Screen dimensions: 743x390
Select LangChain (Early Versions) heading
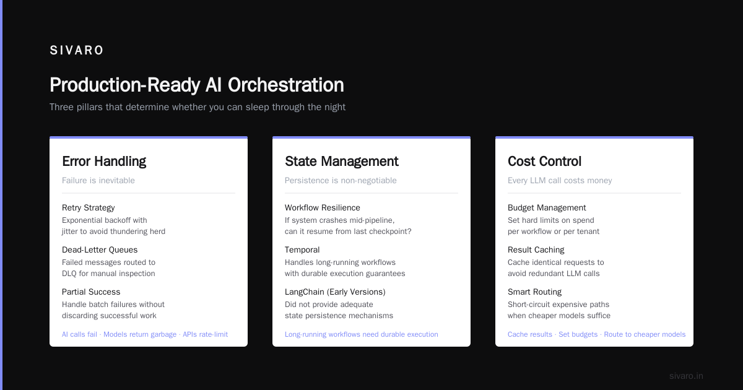(x=335, y=292)
